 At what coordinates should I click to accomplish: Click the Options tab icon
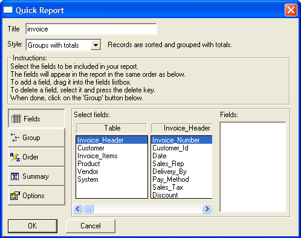click(15, 196)
